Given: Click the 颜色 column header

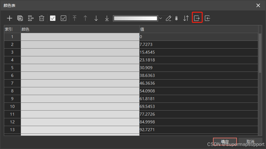Looking at the screenshot, I should [x=80, y=29].
